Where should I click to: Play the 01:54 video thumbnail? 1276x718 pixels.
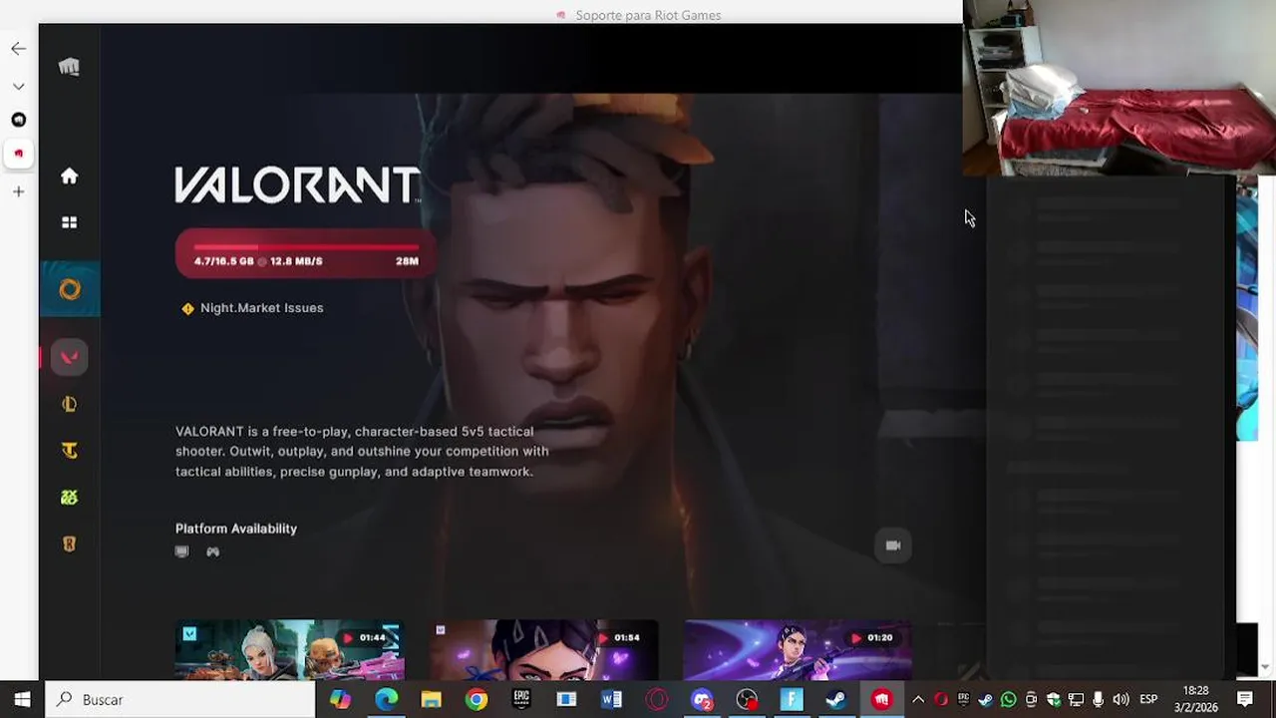543,649
